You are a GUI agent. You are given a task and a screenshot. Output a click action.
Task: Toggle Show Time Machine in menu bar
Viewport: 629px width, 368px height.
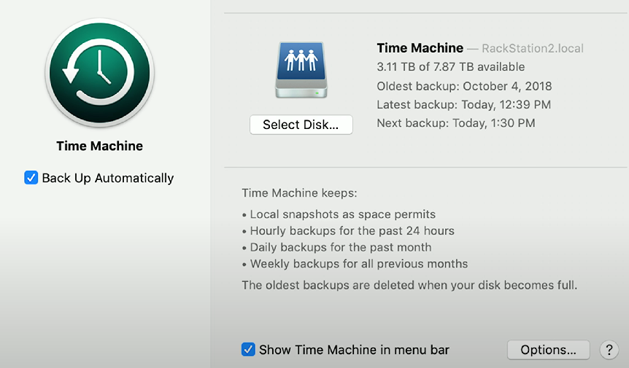[x=248, y=349]
